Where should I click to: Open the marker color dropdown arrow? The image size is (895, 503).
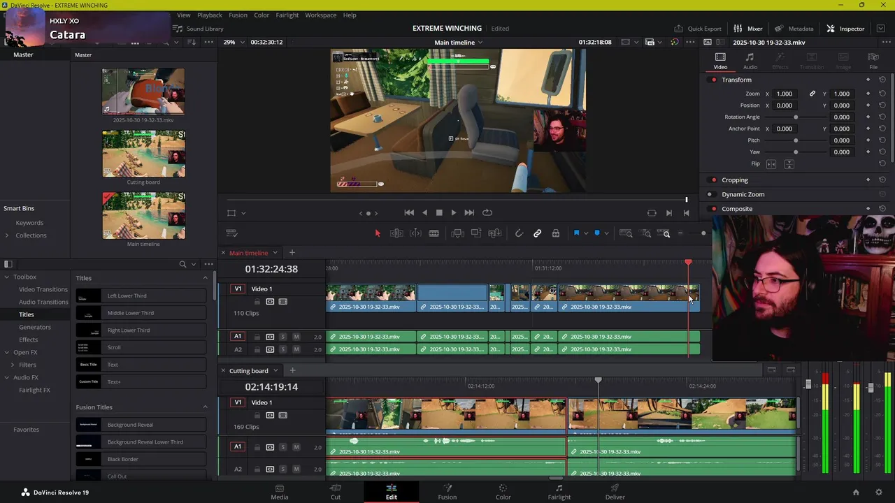[606, 233]
